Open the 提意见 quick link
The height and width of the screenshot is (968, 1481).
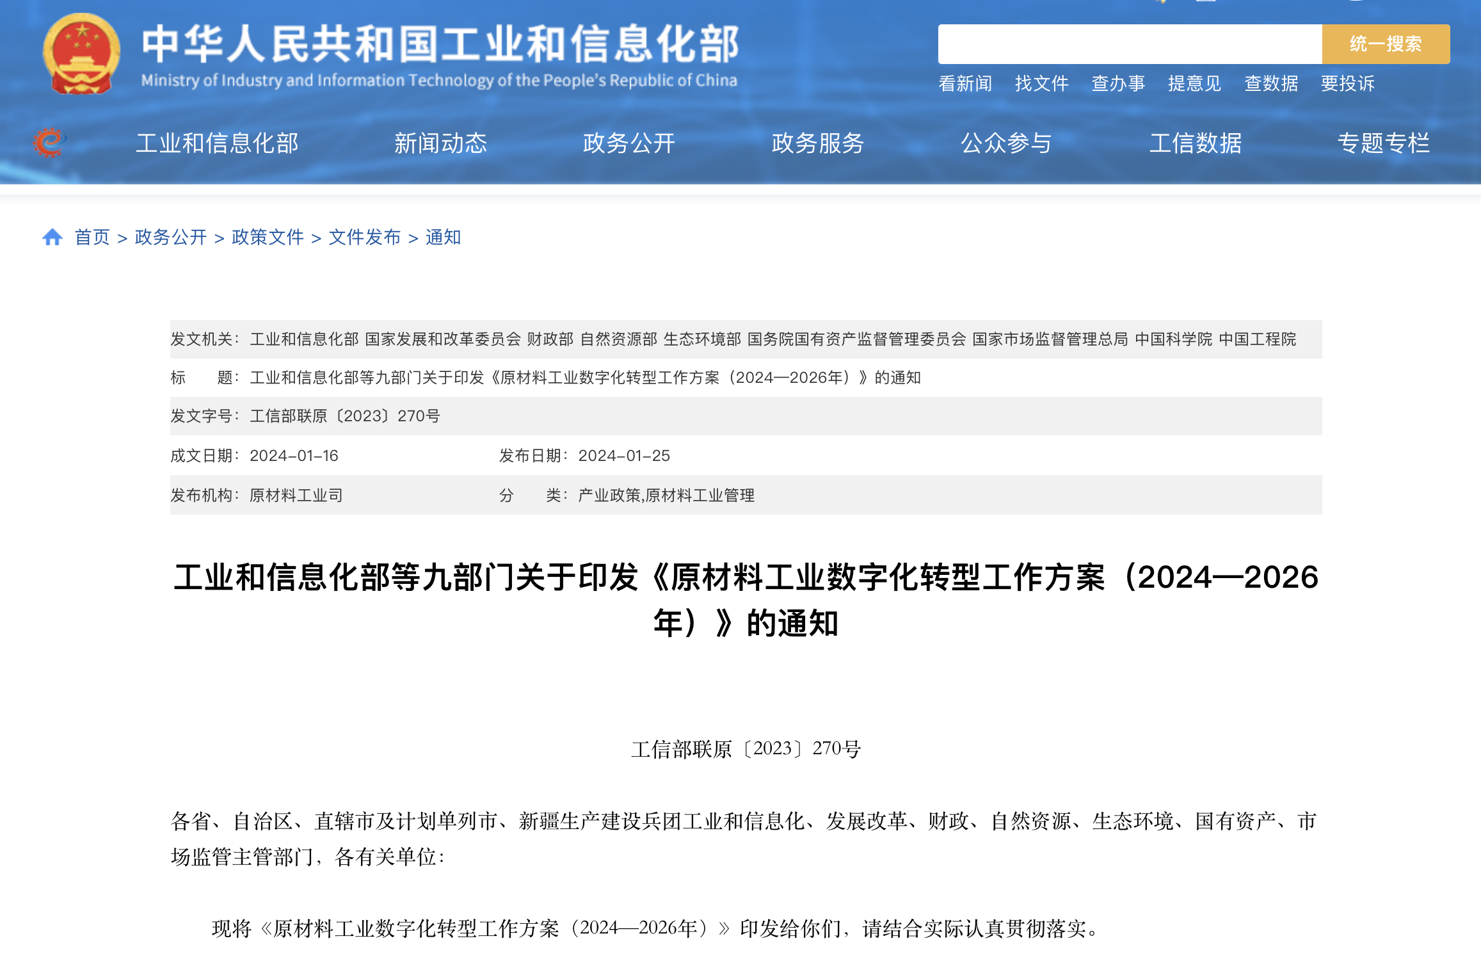[x=1194, y=84]
